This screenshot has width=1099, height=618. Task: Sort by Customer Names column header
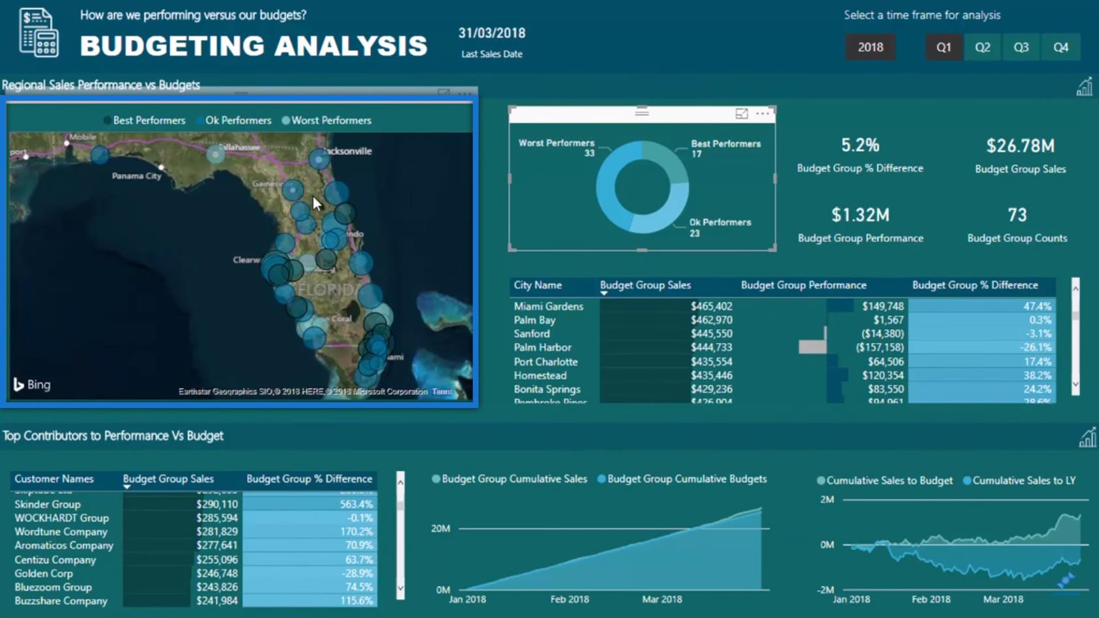point(54,479)
